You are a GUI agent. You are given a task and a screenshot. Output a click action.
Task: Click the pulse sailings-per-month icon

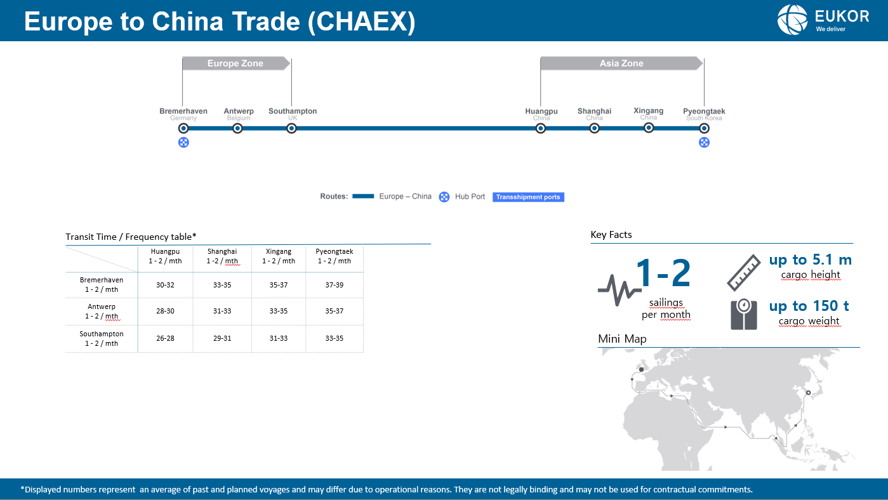(620, 290)
